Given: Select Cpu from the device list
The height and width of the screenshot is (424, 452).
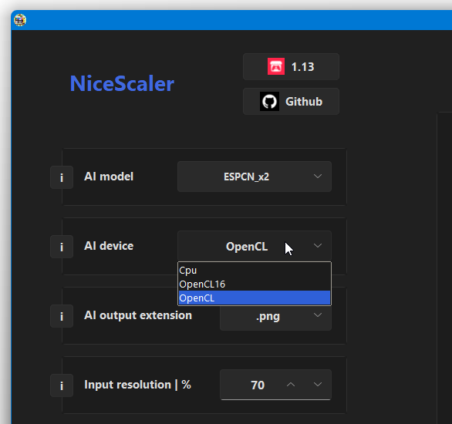Looking at the screenshot, I should (255, 270).
